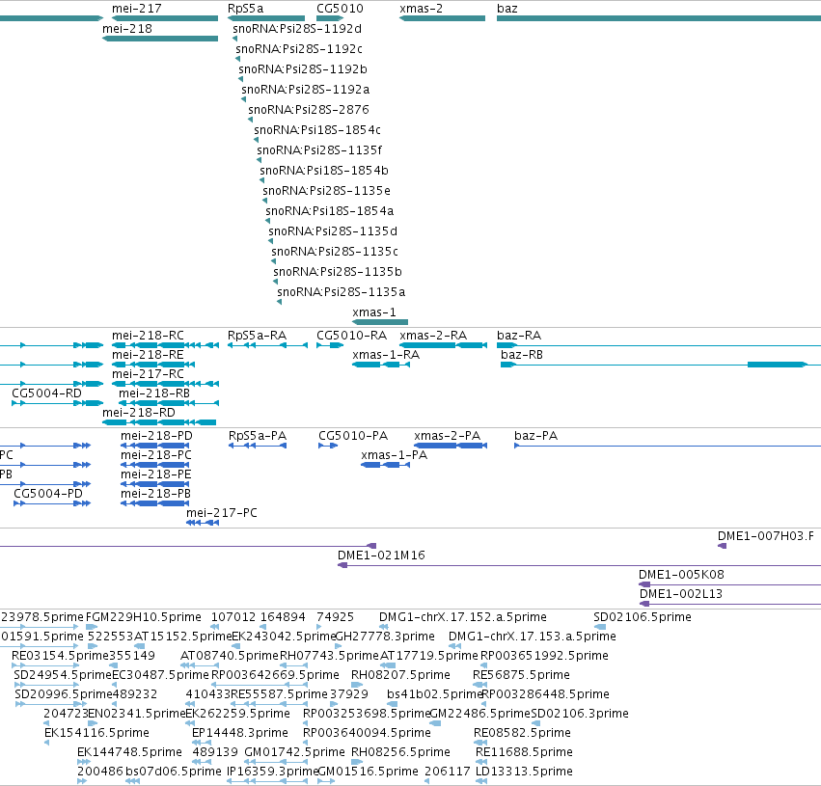This screenshot has height=786, width=821.
Task: Open the RH08207.5prime EST label
Action: click(400, 676)
